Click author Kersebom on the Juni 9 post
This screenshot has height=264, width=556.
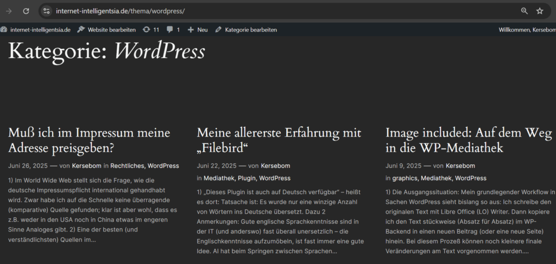(x=460, y=166)
